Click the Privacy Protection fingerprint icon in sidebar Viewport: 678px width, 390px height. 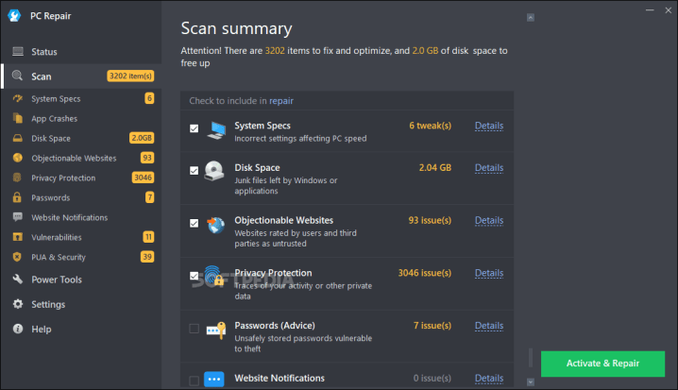point(17,178)
